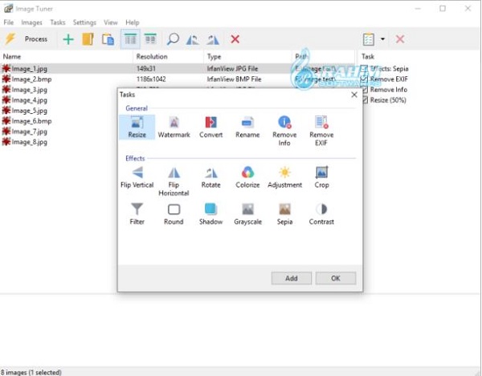Toggle the Remove EXIF task checkbox

point(364,79)
